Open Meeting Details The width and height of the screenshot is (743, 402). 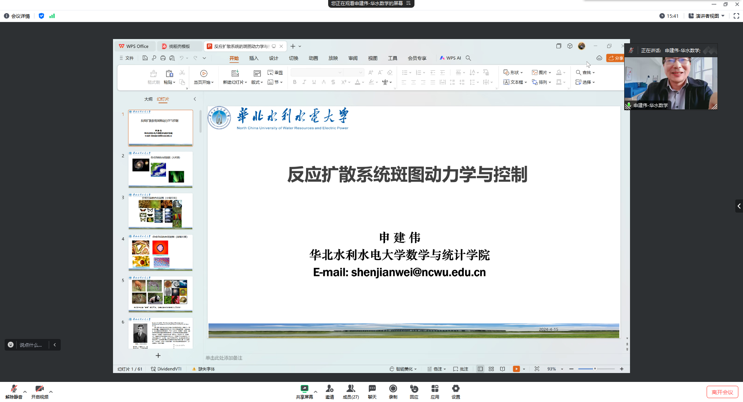(x=17, y=16)
